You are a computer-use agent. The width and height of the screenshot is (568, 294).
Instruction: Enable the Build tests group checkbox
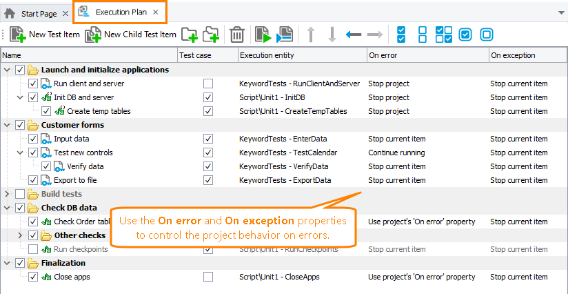(20, 194)
